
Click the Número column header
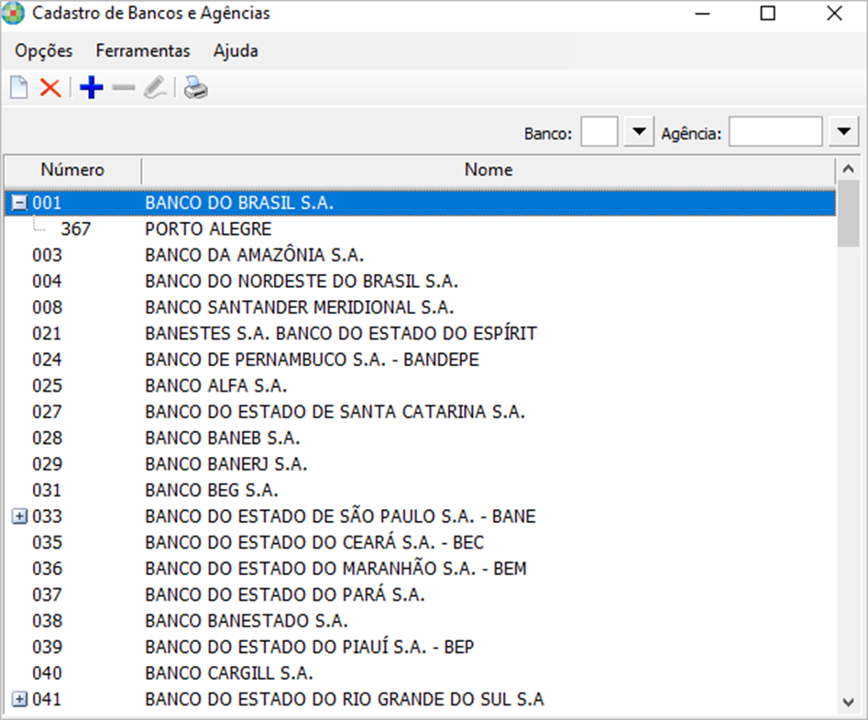(72, 170)
